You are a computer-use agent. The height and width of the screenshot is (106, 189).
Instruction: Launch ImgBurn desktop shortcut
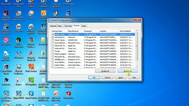[x=19, y=28]
